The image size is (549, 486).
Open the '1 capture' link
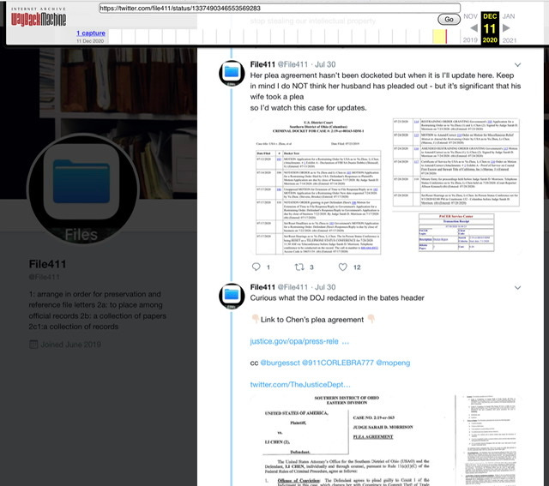pos(91,33)
